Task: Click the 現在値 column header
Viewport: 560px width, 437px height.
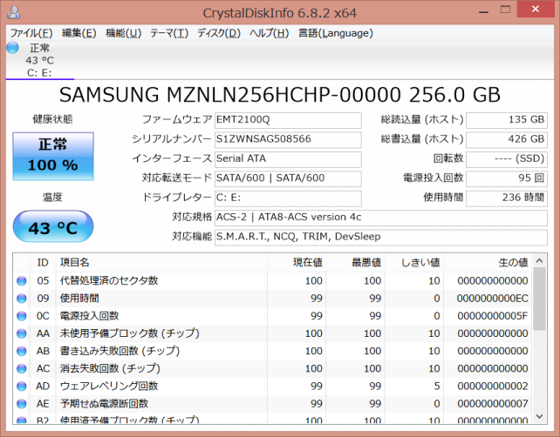Action: pos(297,263)
